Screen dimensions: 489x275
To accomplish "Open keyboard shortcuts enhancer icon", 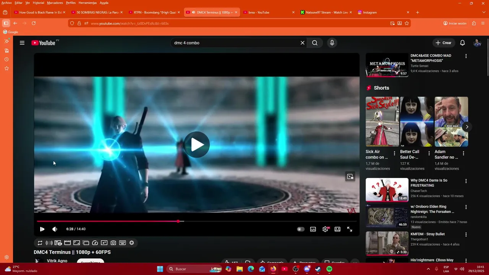I will pyautogui.click(x=122, y=243).
